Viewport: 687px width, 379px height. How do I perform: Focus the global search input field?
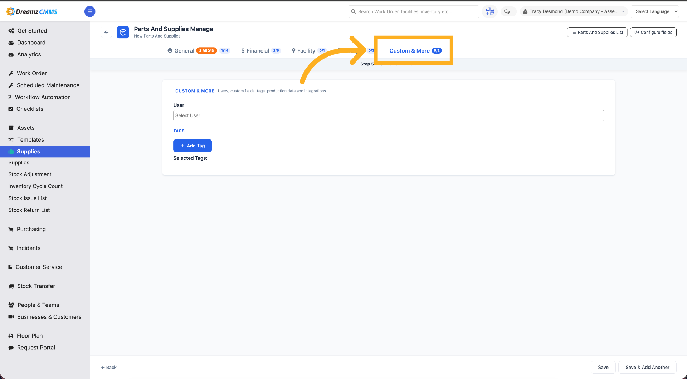(x=414, y=11)
